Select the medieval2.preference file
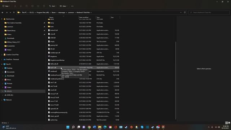This screenshot has height=130, width=231. tap(83, 79)
